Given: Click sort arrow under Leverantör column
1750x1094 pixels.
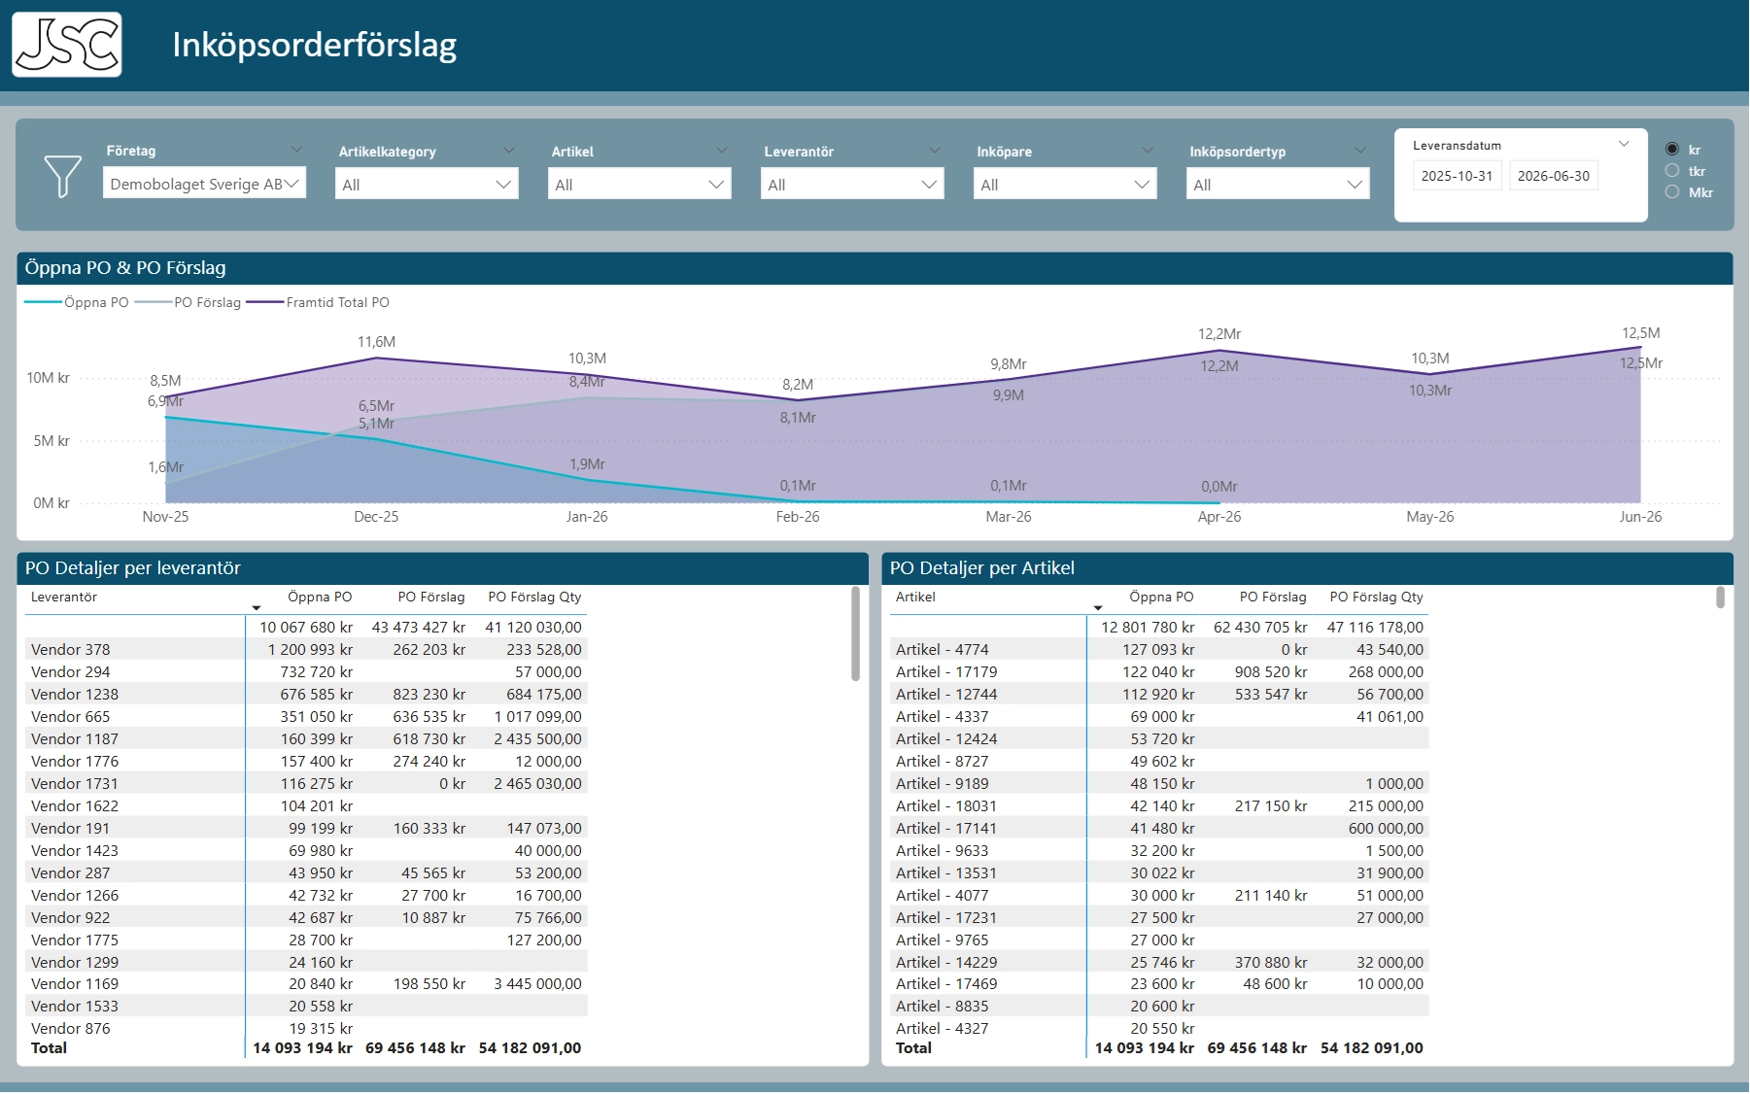Looking at the screenshot, I should pos(257,608).
